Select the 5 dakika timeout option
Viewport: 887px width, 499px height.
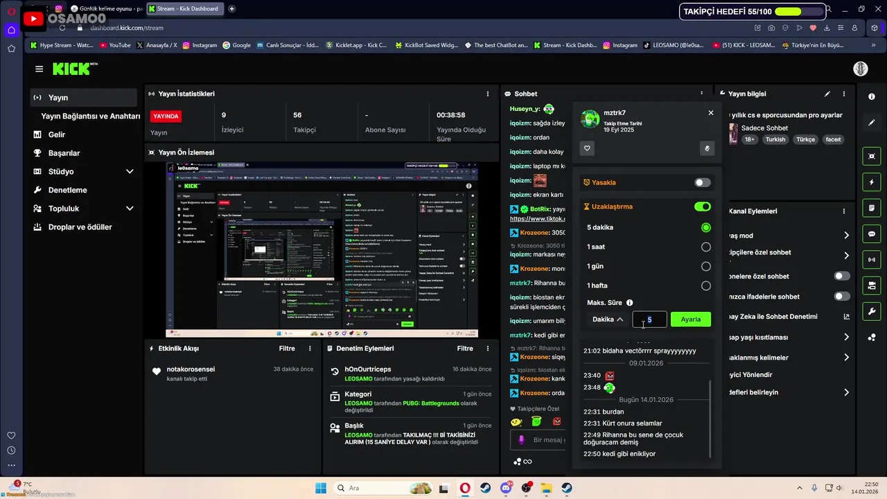(705, 227)
